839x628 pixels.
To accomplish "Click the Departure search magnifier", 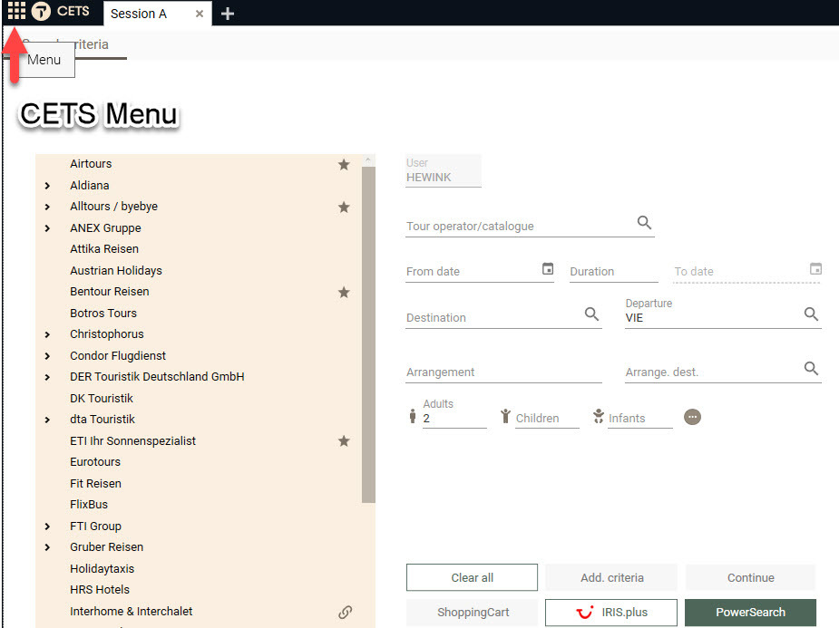I will (811, 314).
